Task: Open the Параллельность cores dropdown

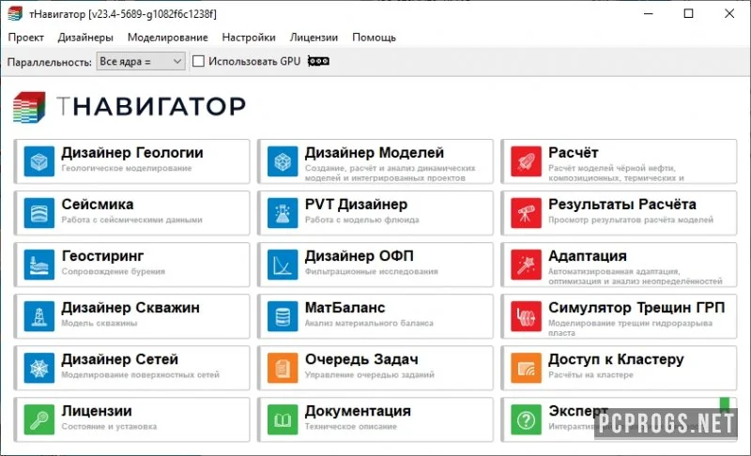Action: (x=141, y=61)
